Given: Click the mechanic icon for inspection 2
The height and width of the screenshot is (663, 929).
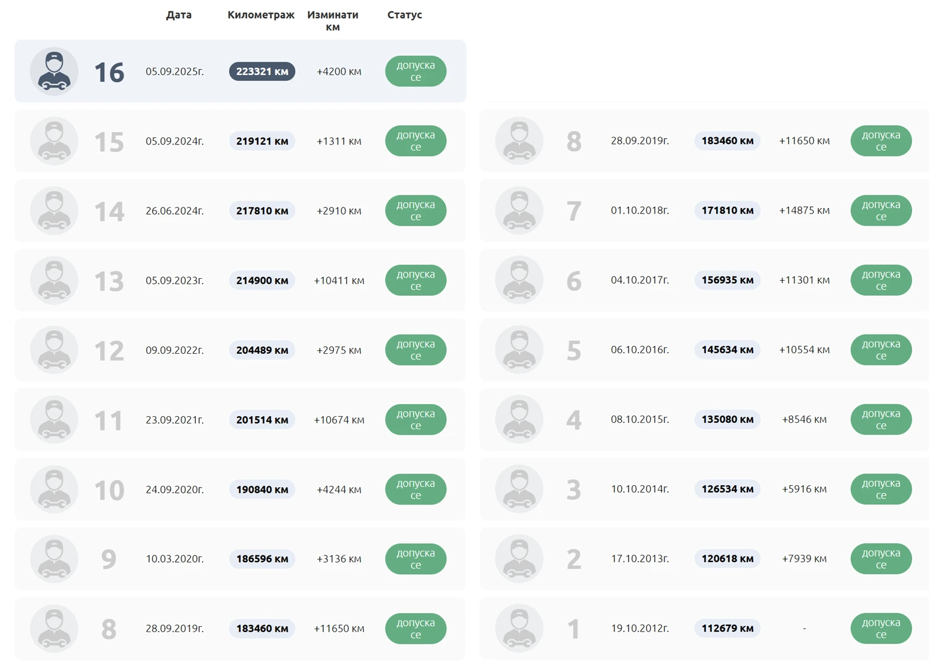Looking at the screenshot, I should (519, 558).
